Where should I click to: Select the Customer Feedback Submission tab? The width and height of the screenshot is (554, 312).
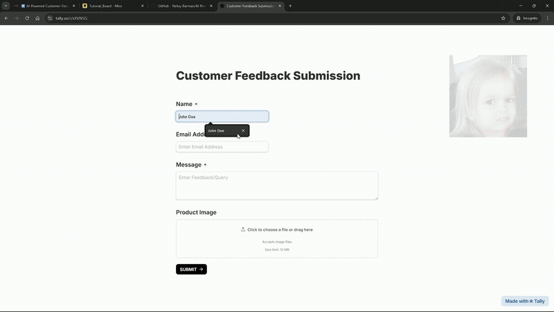(250, 6)
